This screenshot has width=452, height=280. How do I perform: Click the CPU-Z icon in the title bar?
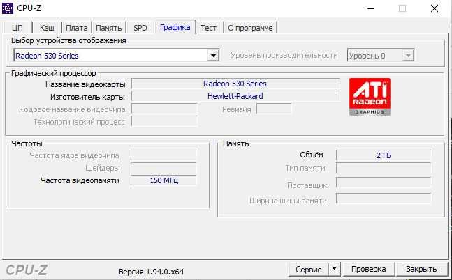pyautogui.click(x=8, y=8)
